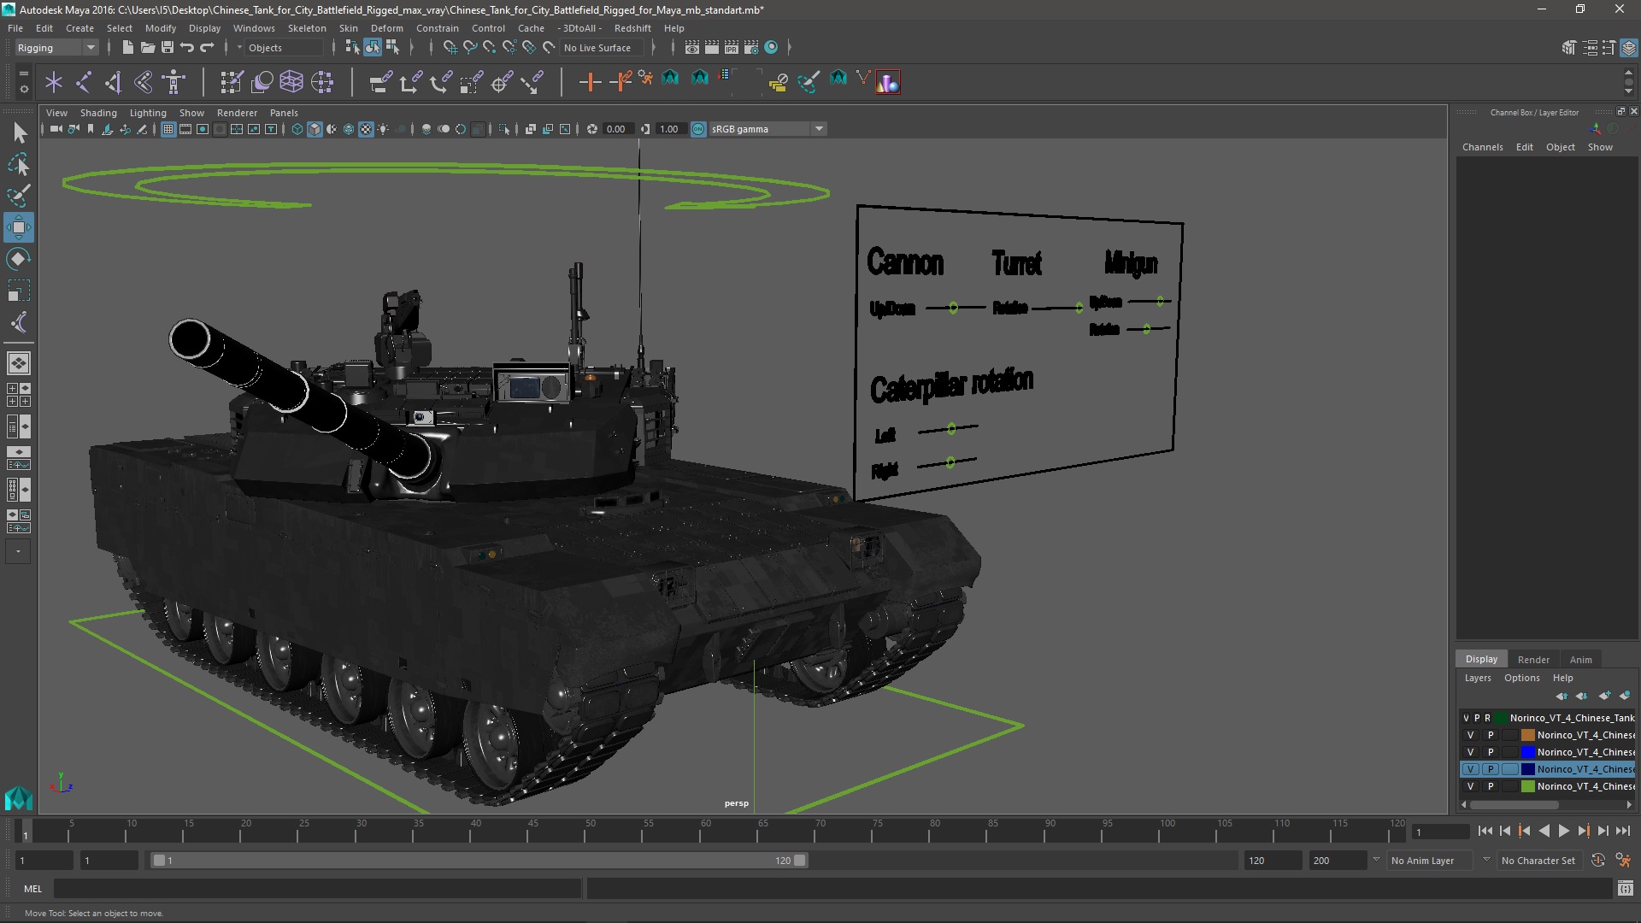This screenshot has height=923, width=1641.
Task: Play the animation backward
Action: pos(1544,831)
